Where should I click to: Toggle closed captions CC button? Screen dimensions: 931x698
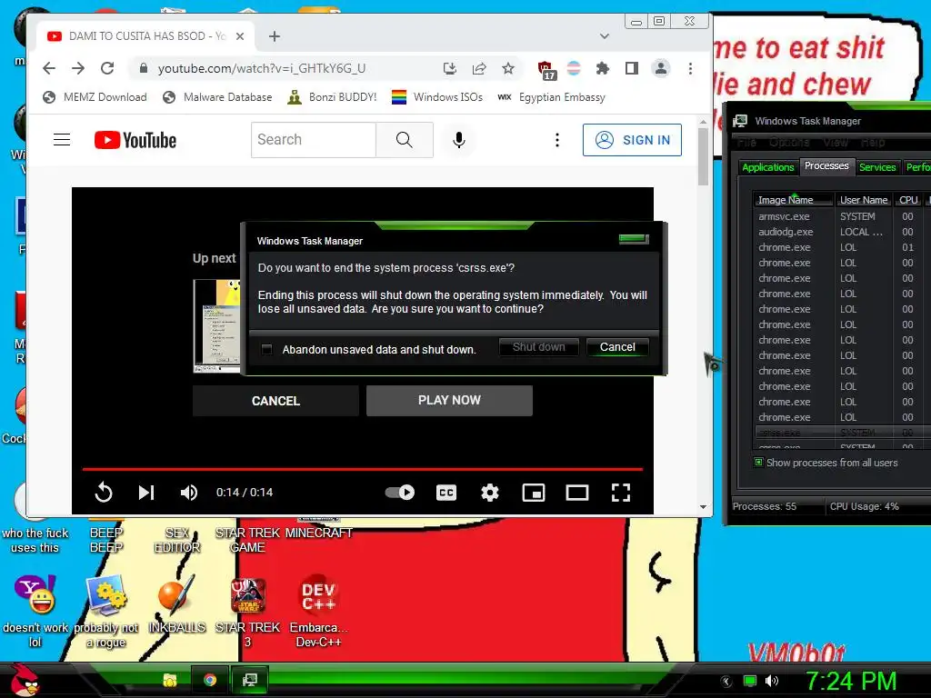446,492
